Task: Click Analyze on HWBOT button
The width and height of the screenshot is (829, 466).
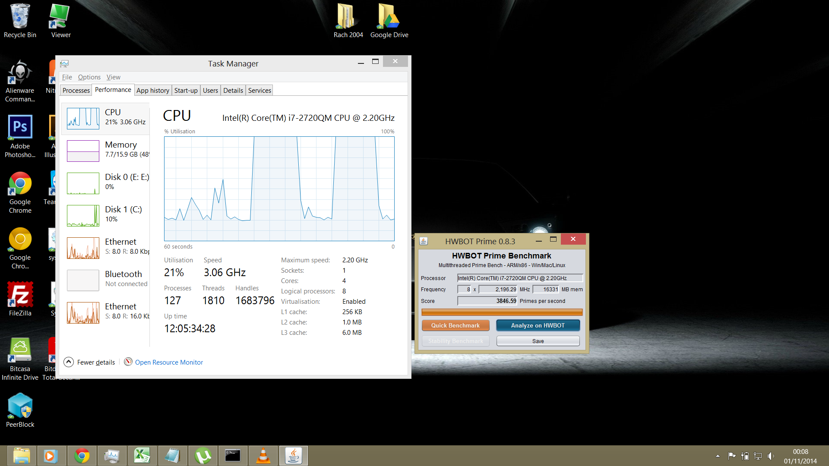Action: pos(538,325)
